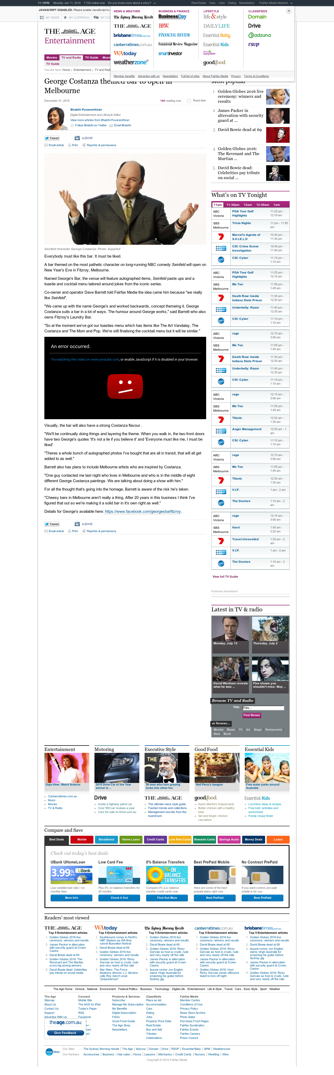This screenshot has height=1075, width=334.
Task: Open the Financial Review Magazine logo
Action: coord(178,44)
